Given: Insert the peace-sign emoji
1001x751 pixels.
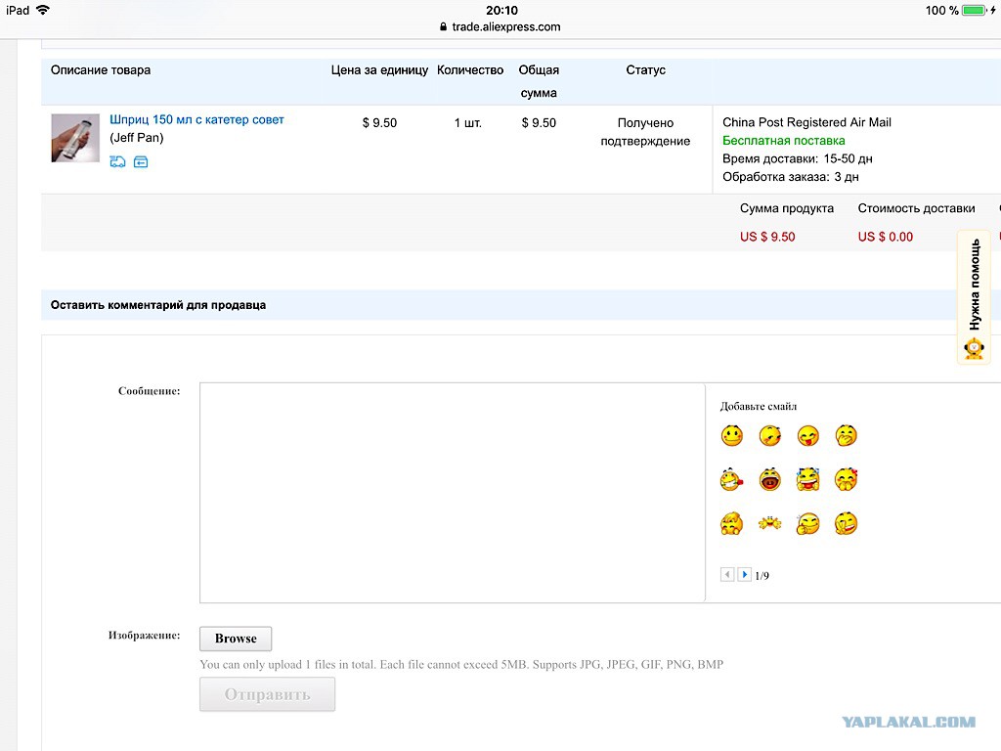Looking at the screenshot, I should point(846,524).
